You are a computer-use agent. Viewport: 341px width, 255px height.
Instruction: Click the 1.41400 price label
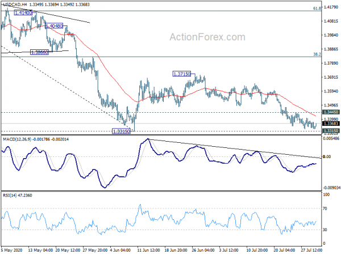[23, 13]
